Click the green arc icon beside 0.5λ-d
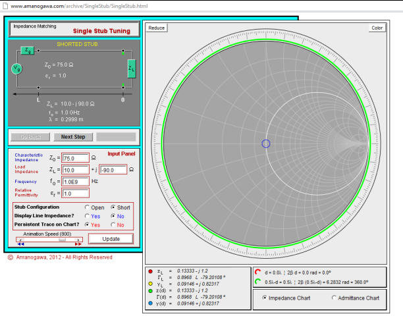403x316 pixels. (257, 282)
